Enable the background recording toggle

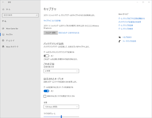(46, 56)
